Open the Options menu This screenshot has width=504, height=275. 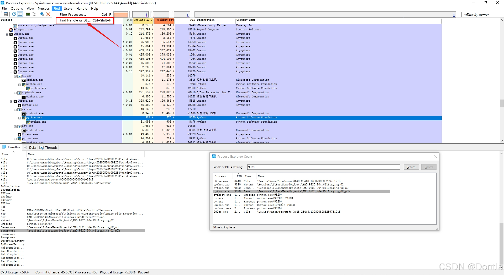tap(17, 9)
